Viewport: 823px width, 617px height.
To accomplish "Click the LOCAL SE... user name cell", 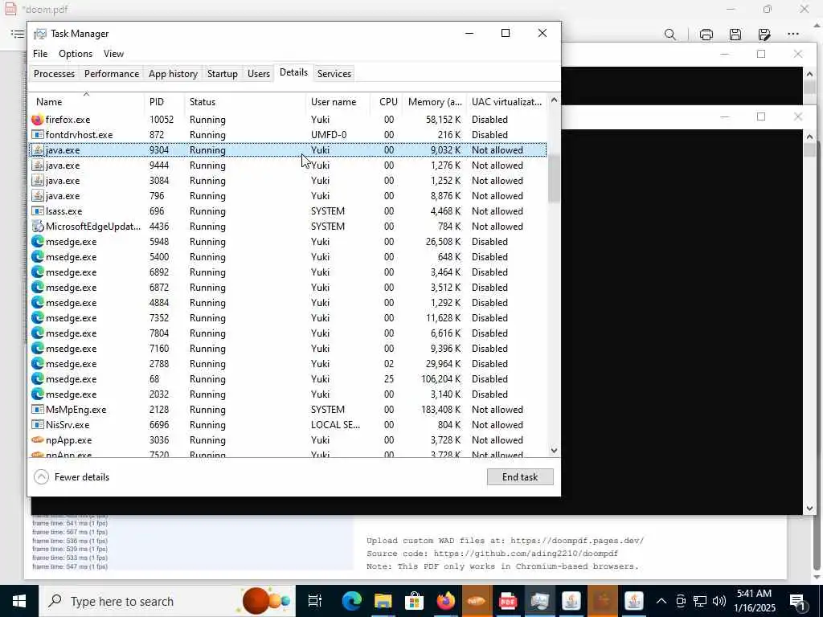I will [335, 424].
